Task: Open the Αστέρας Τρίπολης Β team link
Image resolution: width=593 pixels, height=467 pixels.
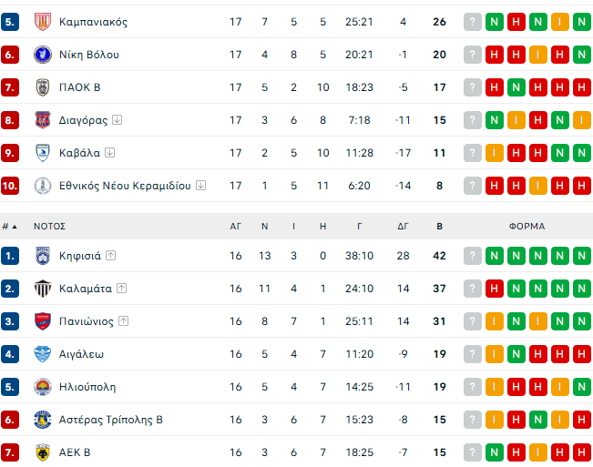Action: click(110, 420)
